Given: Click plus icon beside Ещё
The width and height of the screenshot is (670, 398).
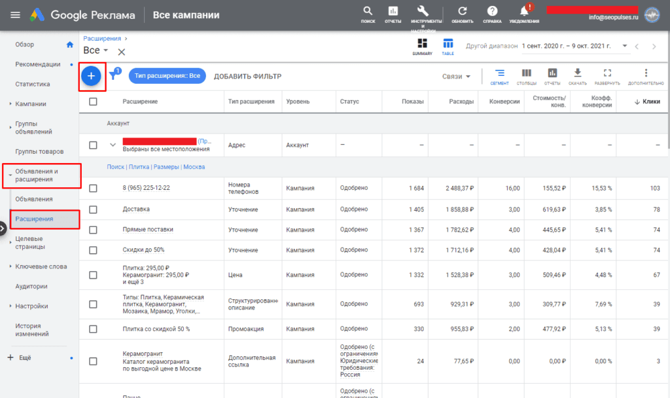Looking at the screenshot, I should point(10,357).
